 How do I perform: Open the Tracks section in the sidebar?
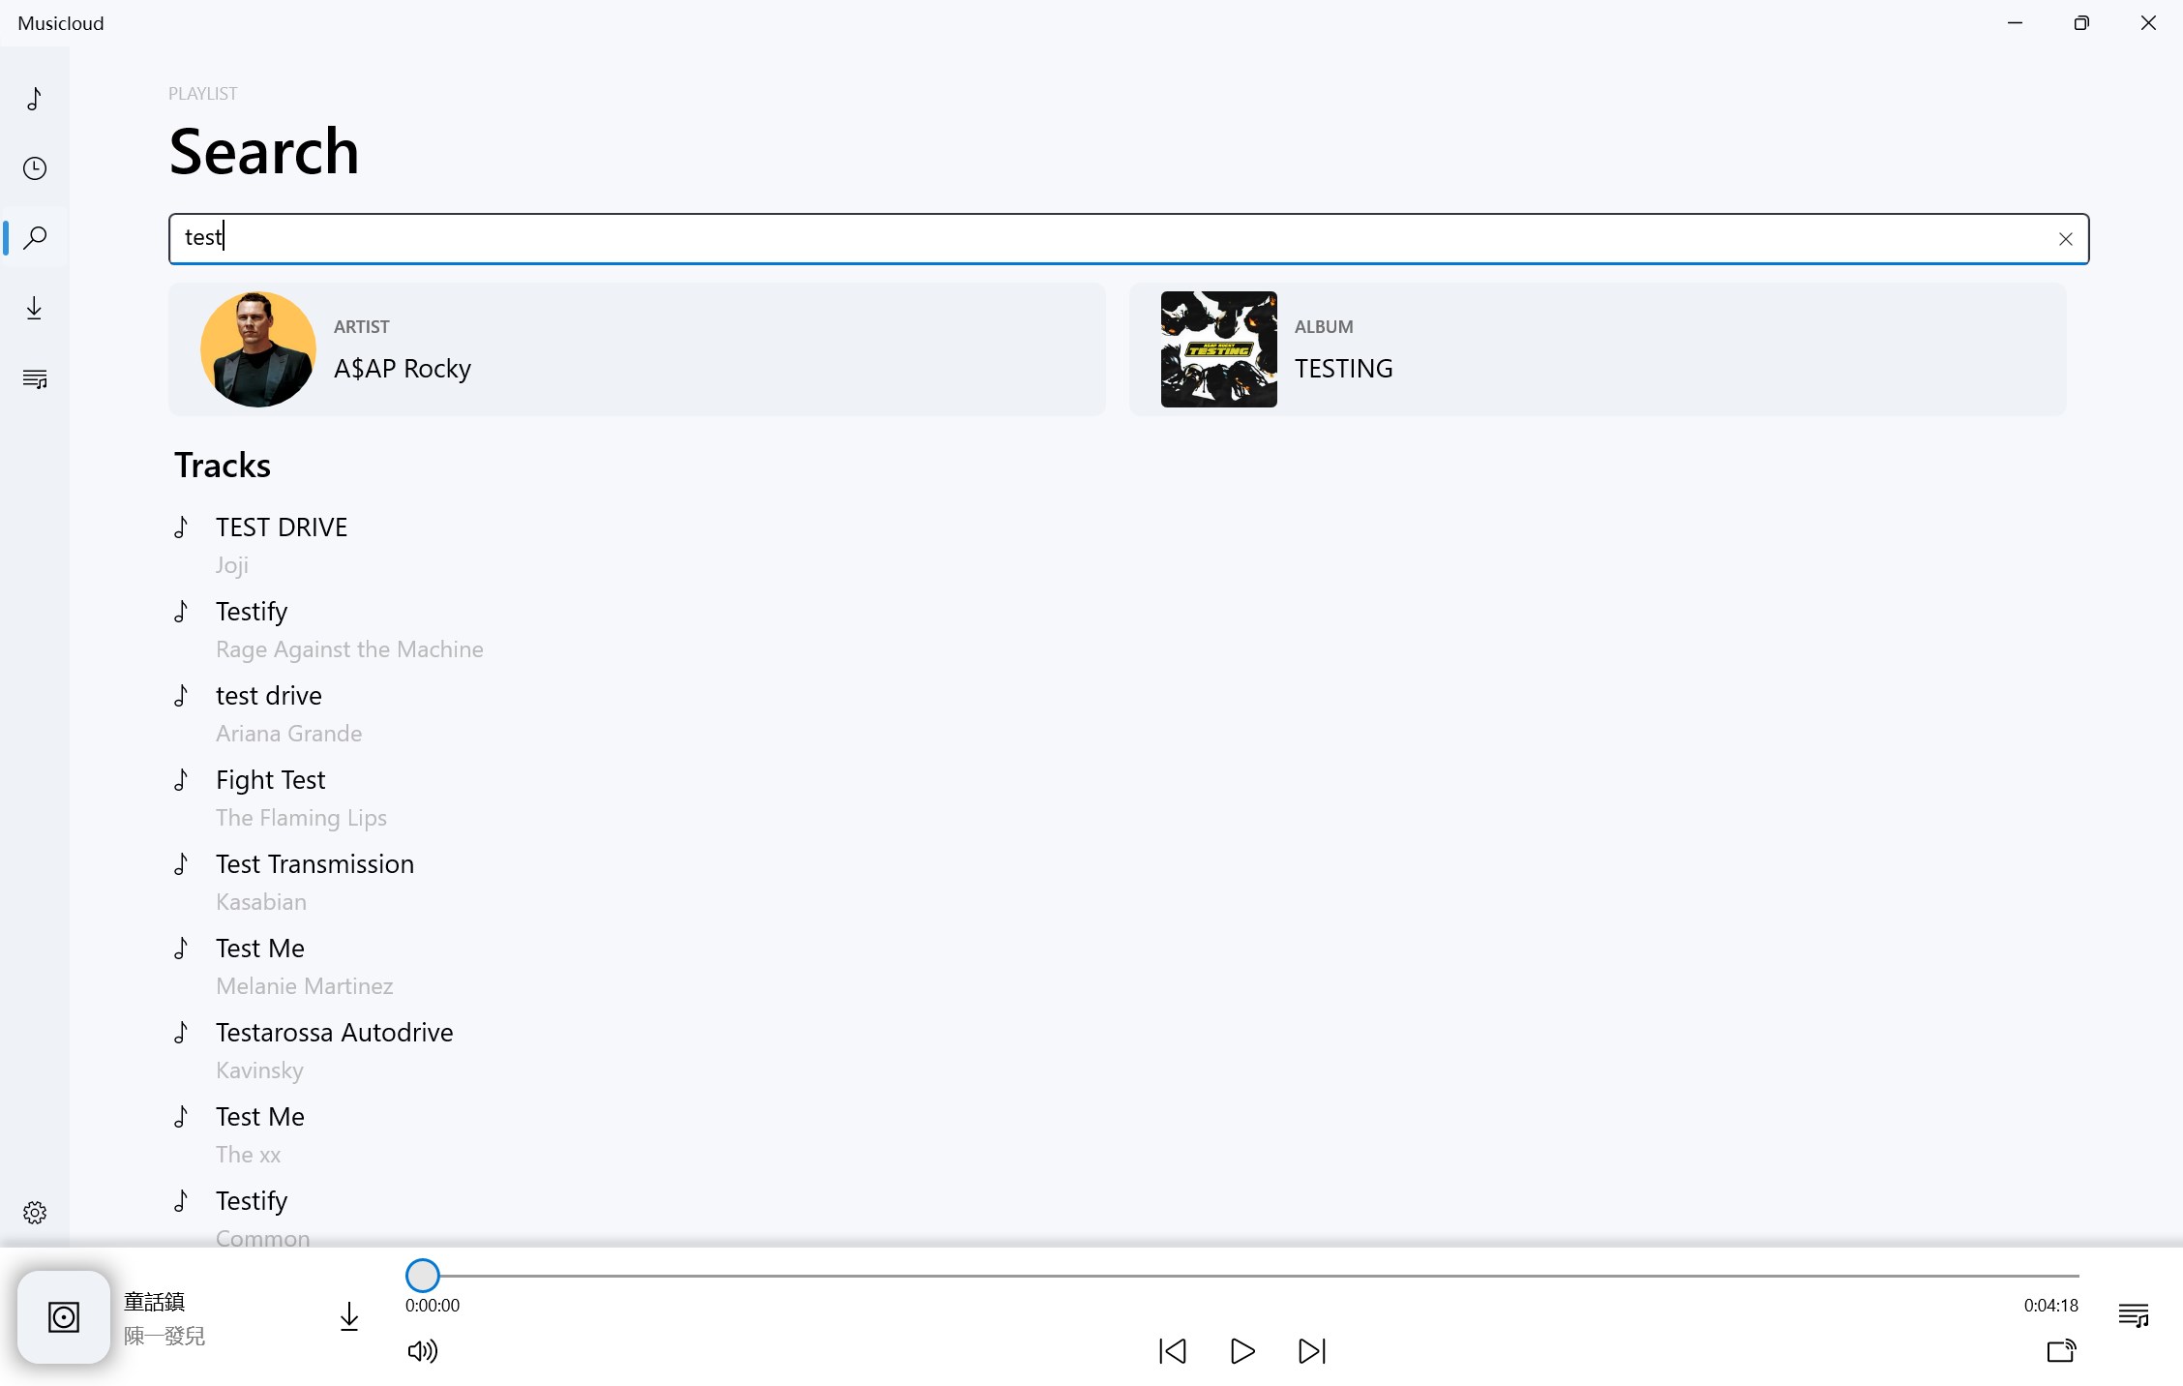(x=35, y=99)
